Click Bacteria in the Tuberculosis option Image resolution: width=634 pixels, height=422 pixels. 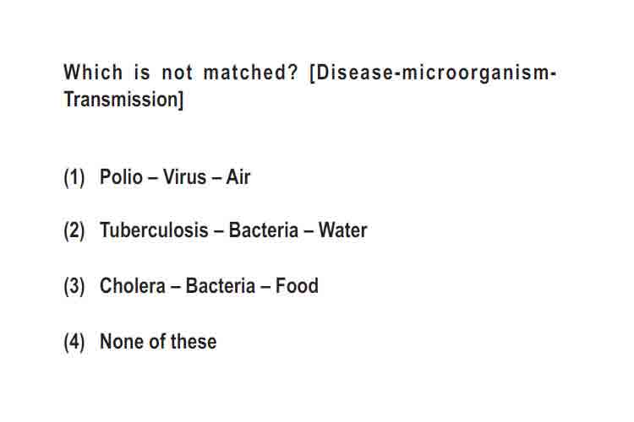point(264,230)
